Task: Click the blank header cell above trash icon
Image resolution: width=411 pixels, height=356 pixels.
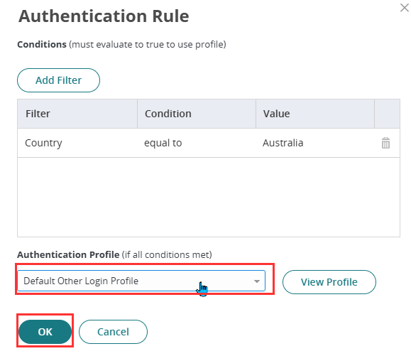Action: (387, 114)
